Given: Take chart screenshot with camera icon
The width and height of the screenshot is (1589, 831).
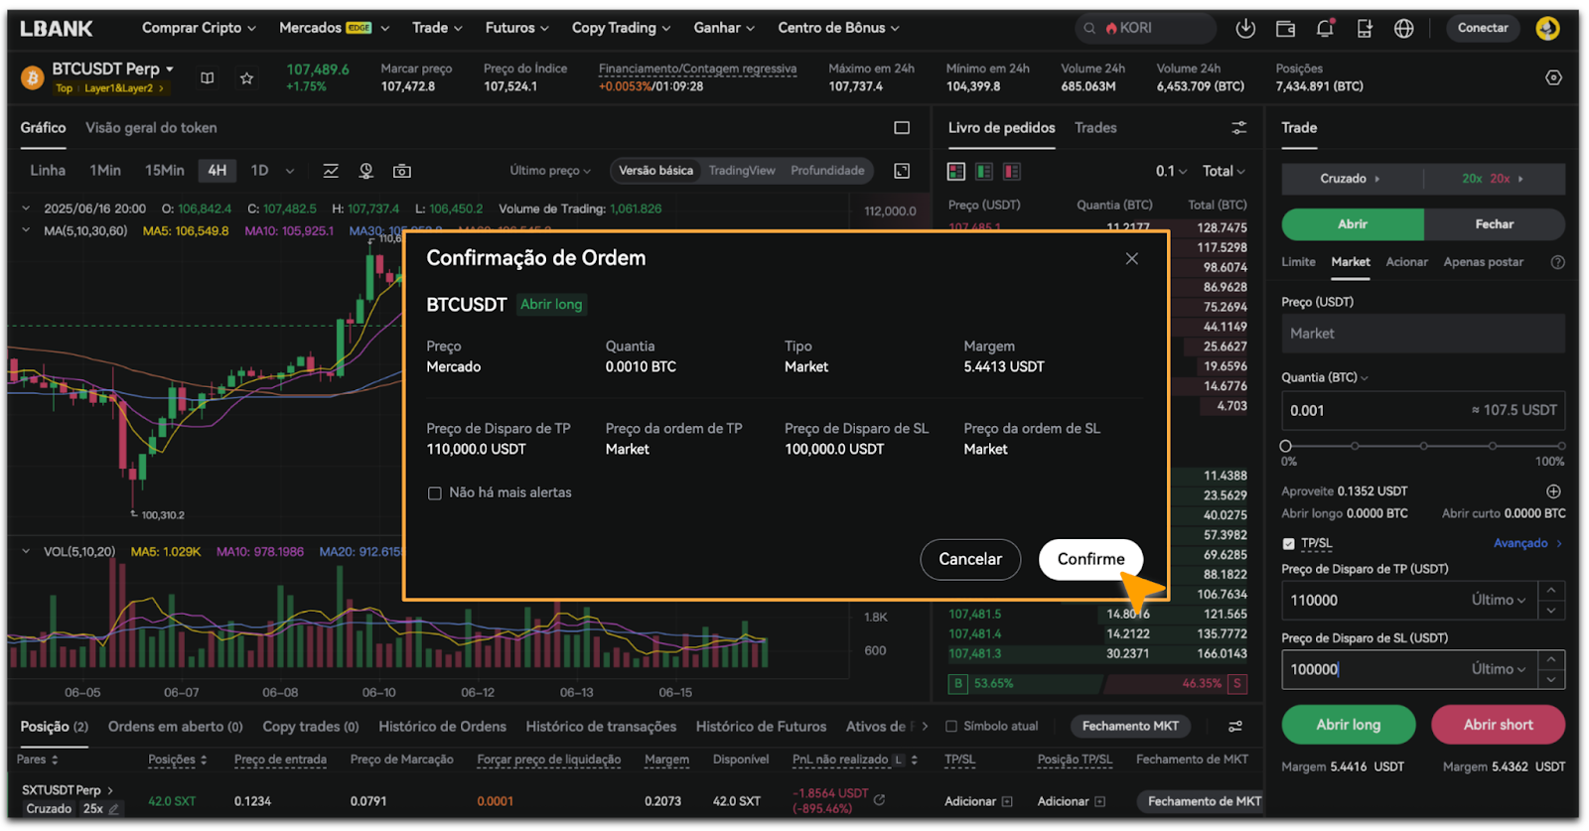Looking at the screenshot, I should pyautogui.click(x=402, y=171).
